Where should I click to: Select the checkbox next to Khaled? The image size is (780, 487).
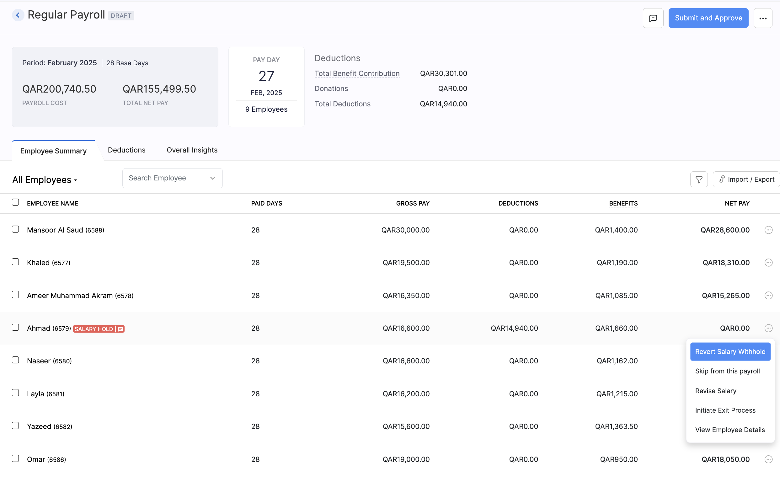[15, 262]
